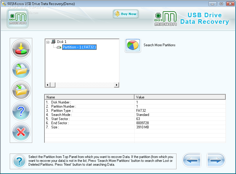
Task: Collapse the Disk 1 tree node
Action: click(x=48, y=42)
